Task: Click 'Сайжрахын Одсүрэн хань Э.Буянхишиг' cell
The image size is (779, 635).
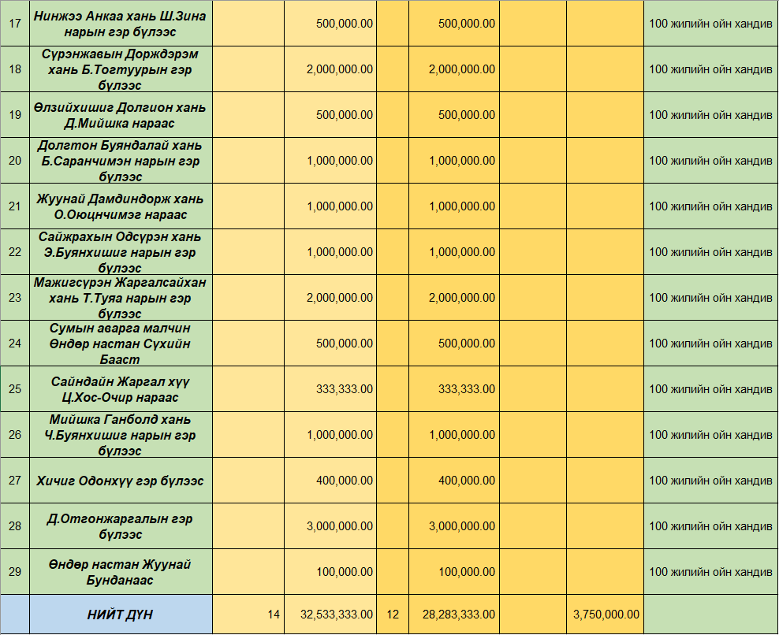Action: 121,252
